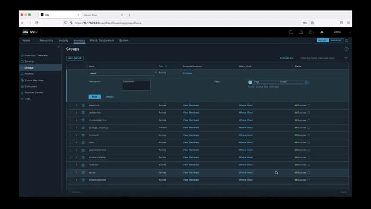This screenshot has width=371, height=209.
Task: Open Inventory Overview in sidebar
Action: pyautogui.click(x=36, y=56)
